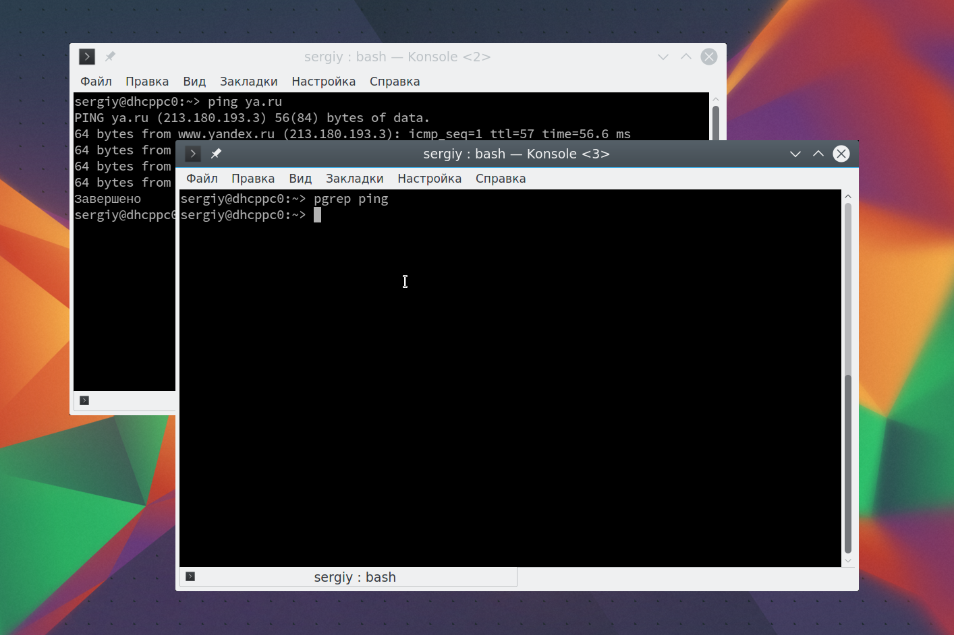Close the Konsole <2> window
This screenshot has width=954, height=635.
709,57
